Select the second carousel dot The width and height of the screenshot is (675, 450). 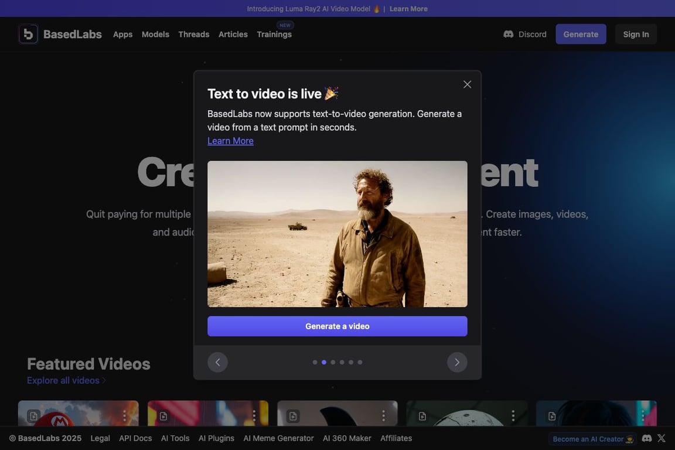pyautogui.click(x=323, y=362)
